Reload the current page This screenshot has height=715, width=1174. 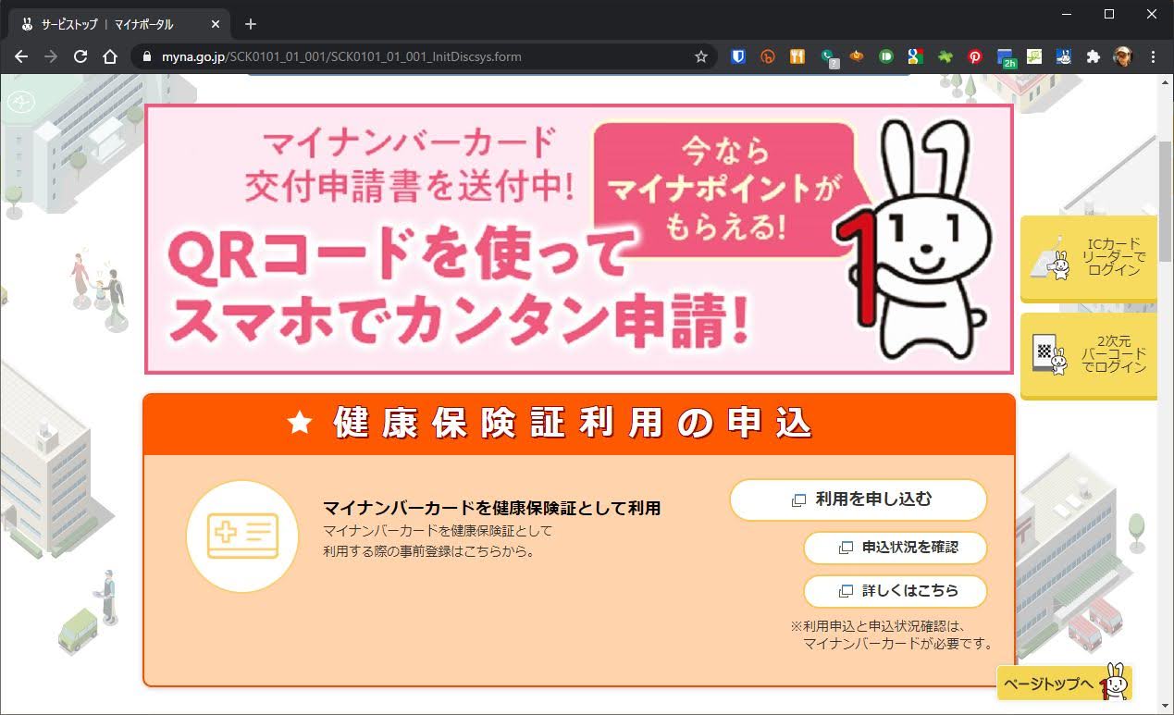click(80, 56)
